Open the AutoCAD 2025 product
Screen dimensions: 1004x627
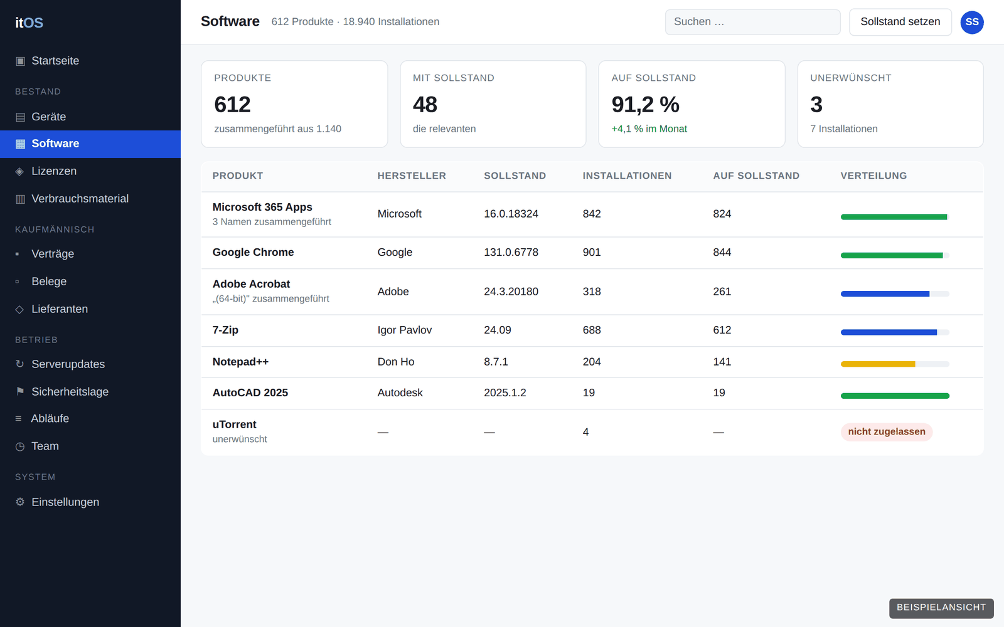click(x=250, y=393)
